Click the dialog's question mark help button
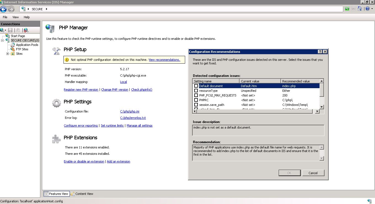Image resolution: width=375 pixels, height=204 pixels. [320, 52]
